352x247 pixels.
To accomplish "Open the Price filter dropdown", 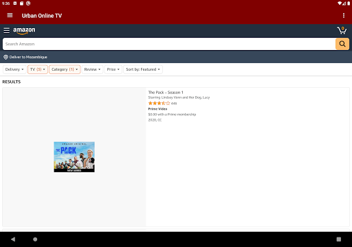I will [113, 69].
